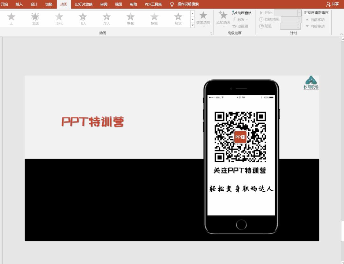The image size is (344, 264).
Task: Decrease the 延迟 delay value
Action: tap(298, 27)
